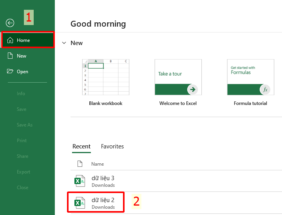Click the Open folder icon
The image size is (282, 215).
(x=10, y=71)
